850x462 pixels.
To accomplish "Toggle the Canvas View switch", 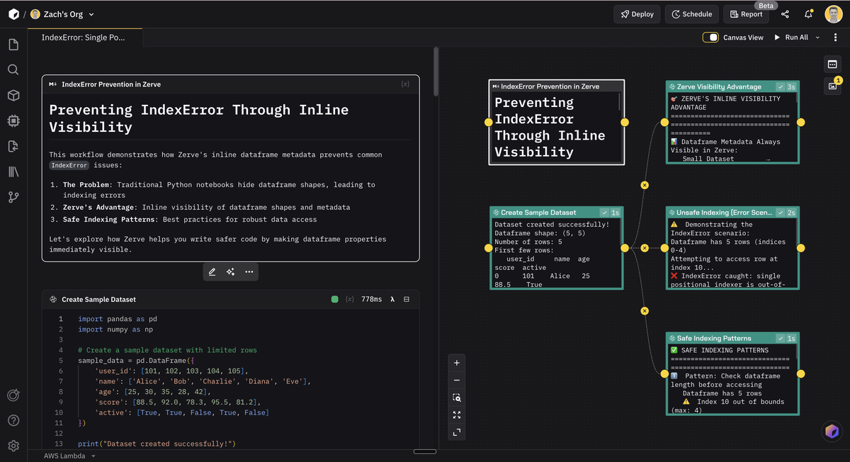I will 710,38.
